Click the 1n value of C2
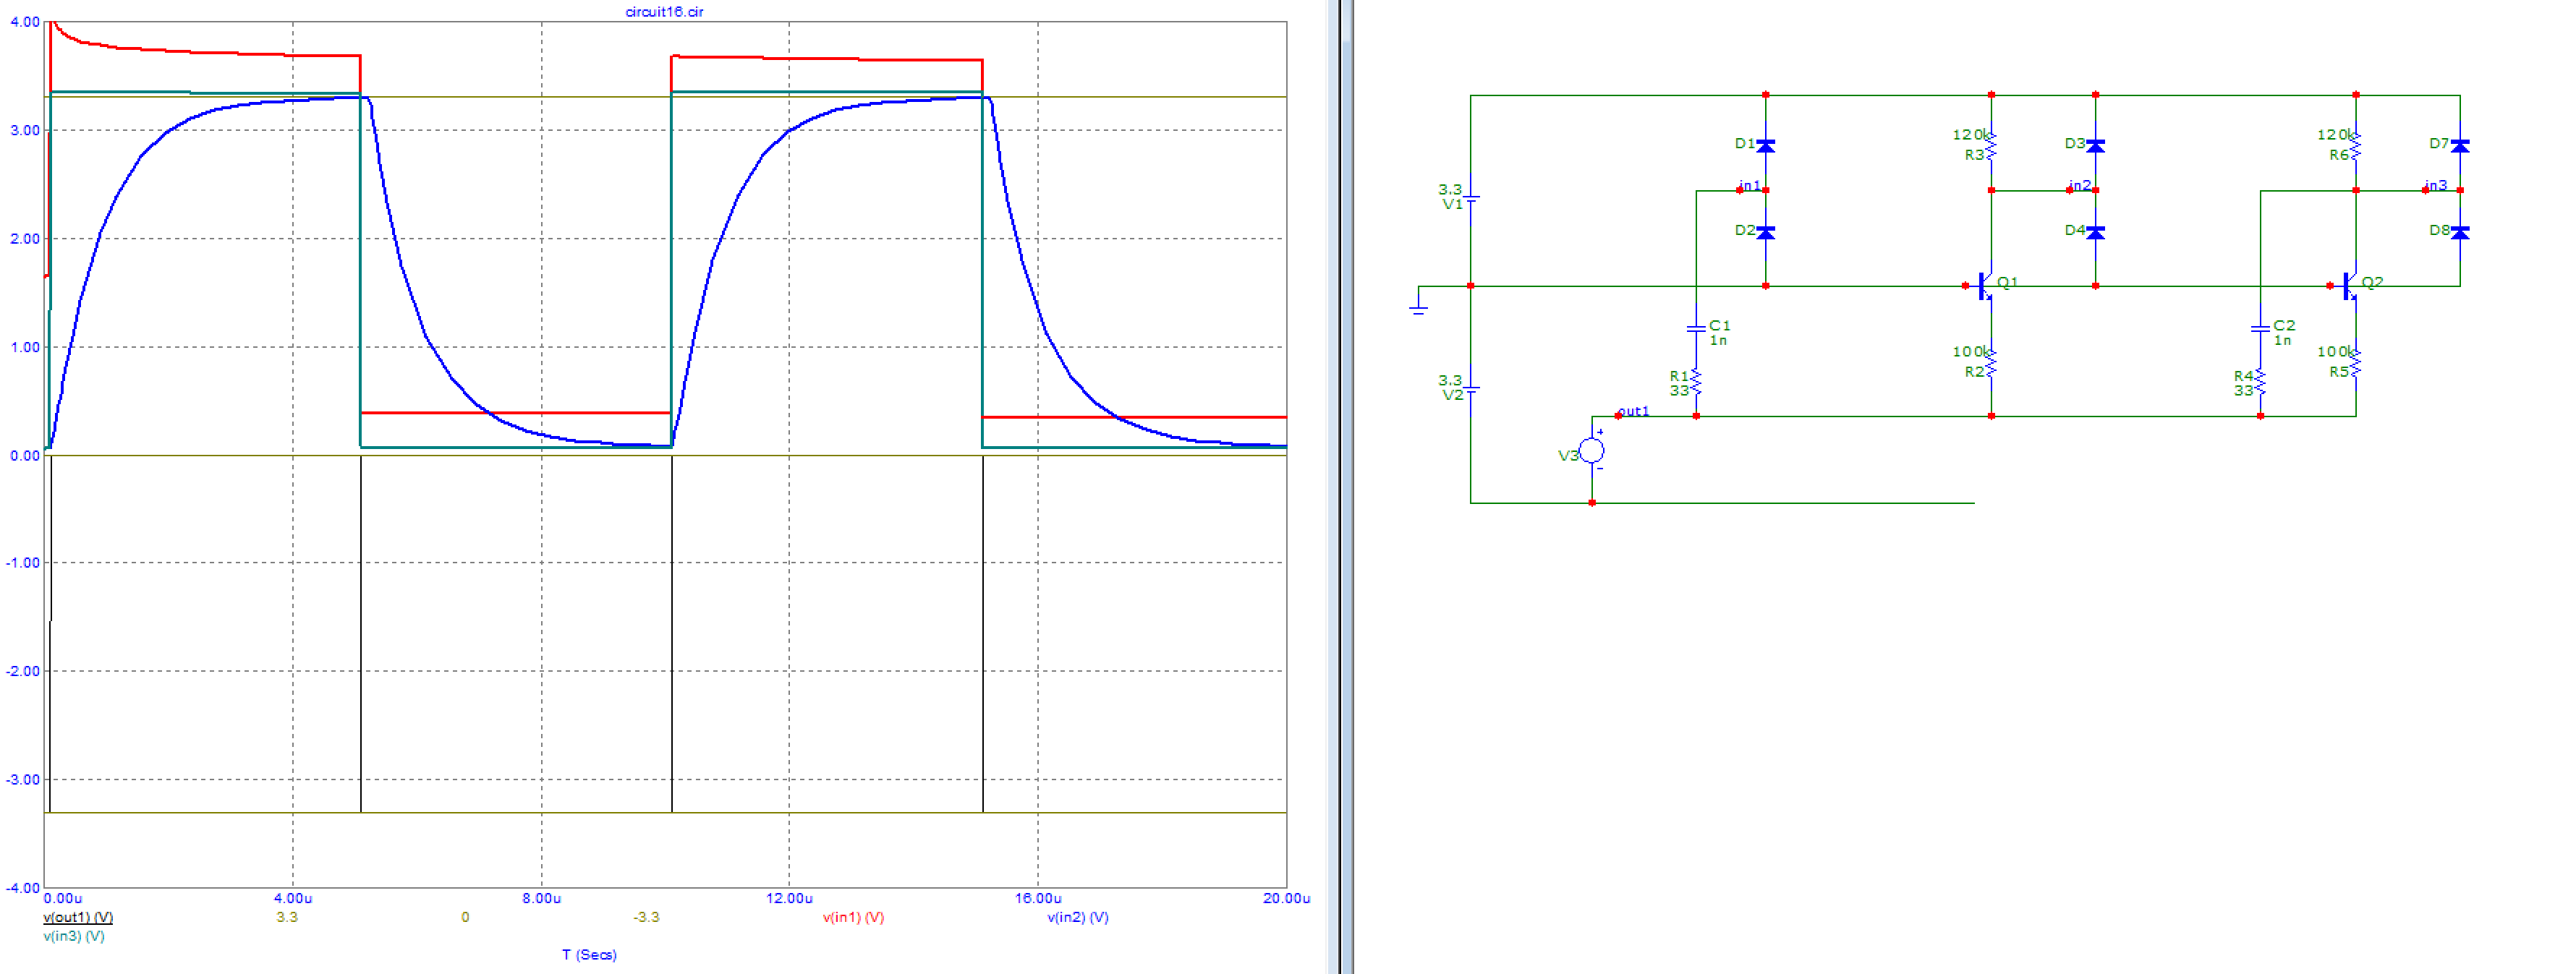 coord(2282,340)
